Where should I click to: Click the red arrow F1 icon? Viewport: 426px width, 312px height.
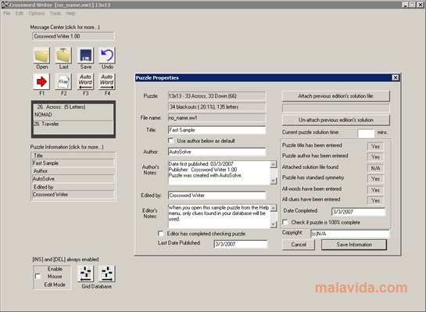pyautogui.click(x=41, y=81)
